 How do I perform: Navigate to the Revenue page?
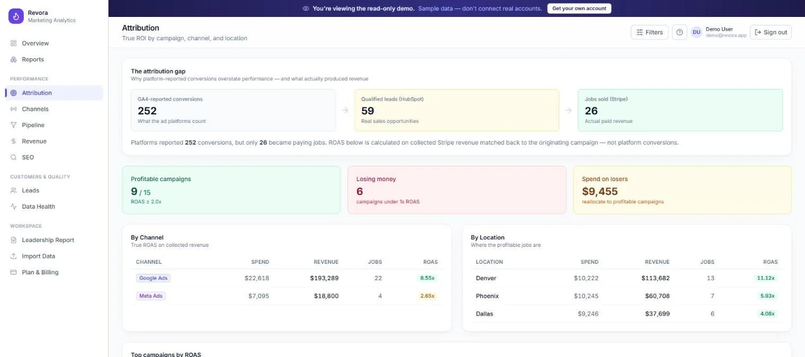[54, 141]
